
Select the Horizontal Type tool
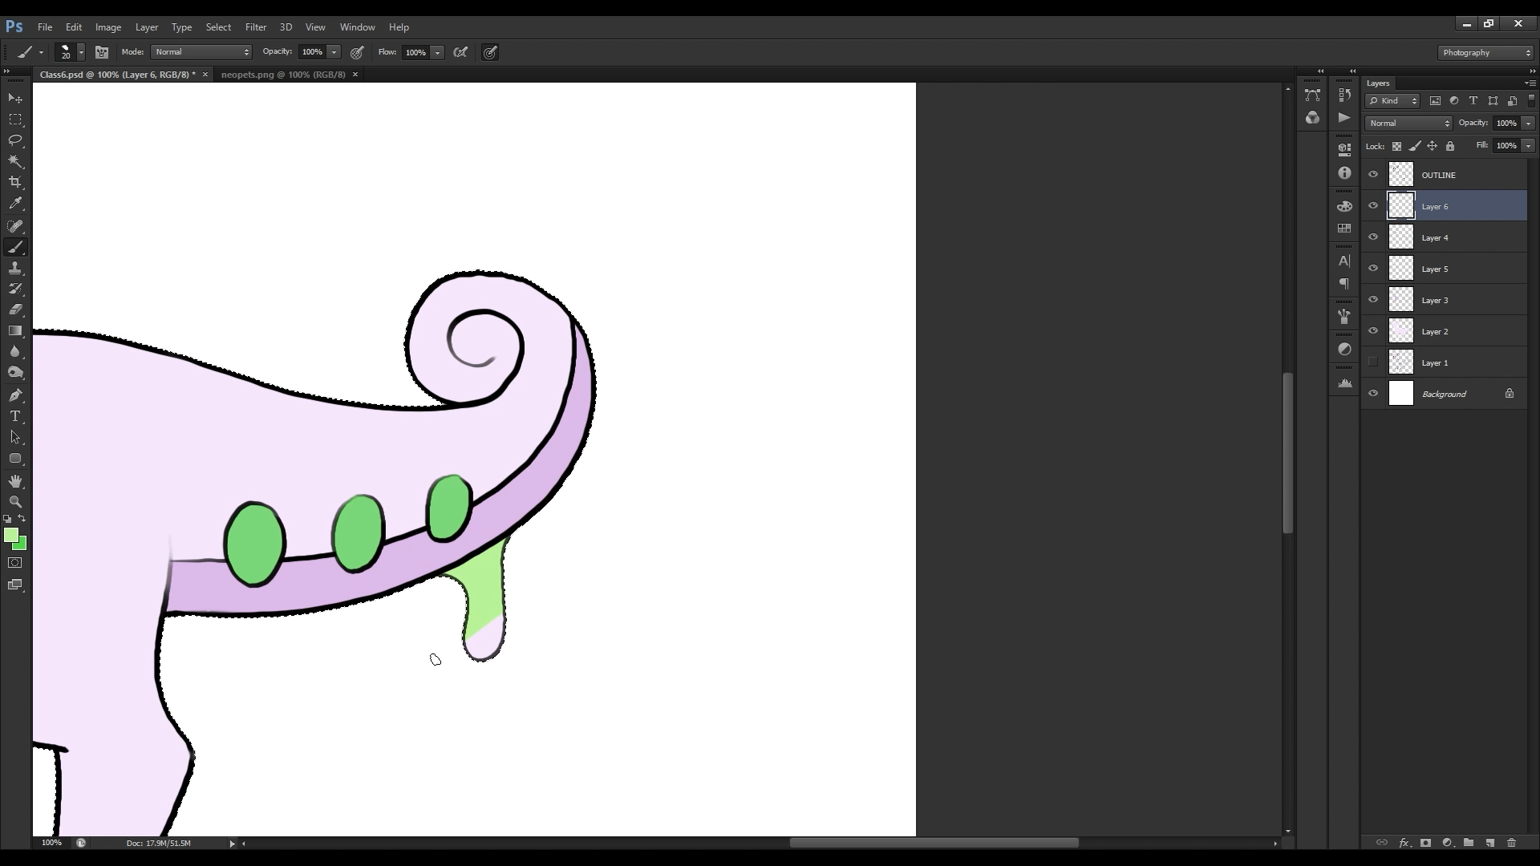pyautogui.click(x=15, y=416)
